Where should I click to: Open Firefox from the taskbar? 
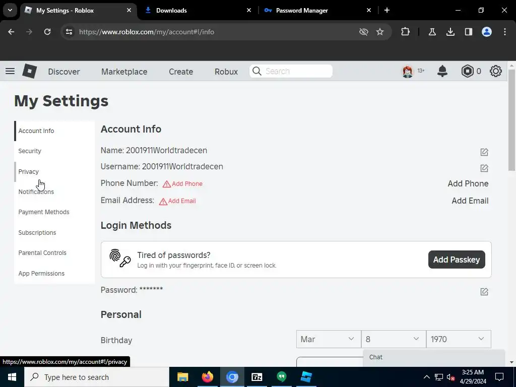pyautogui.click(x=207, y=377)
